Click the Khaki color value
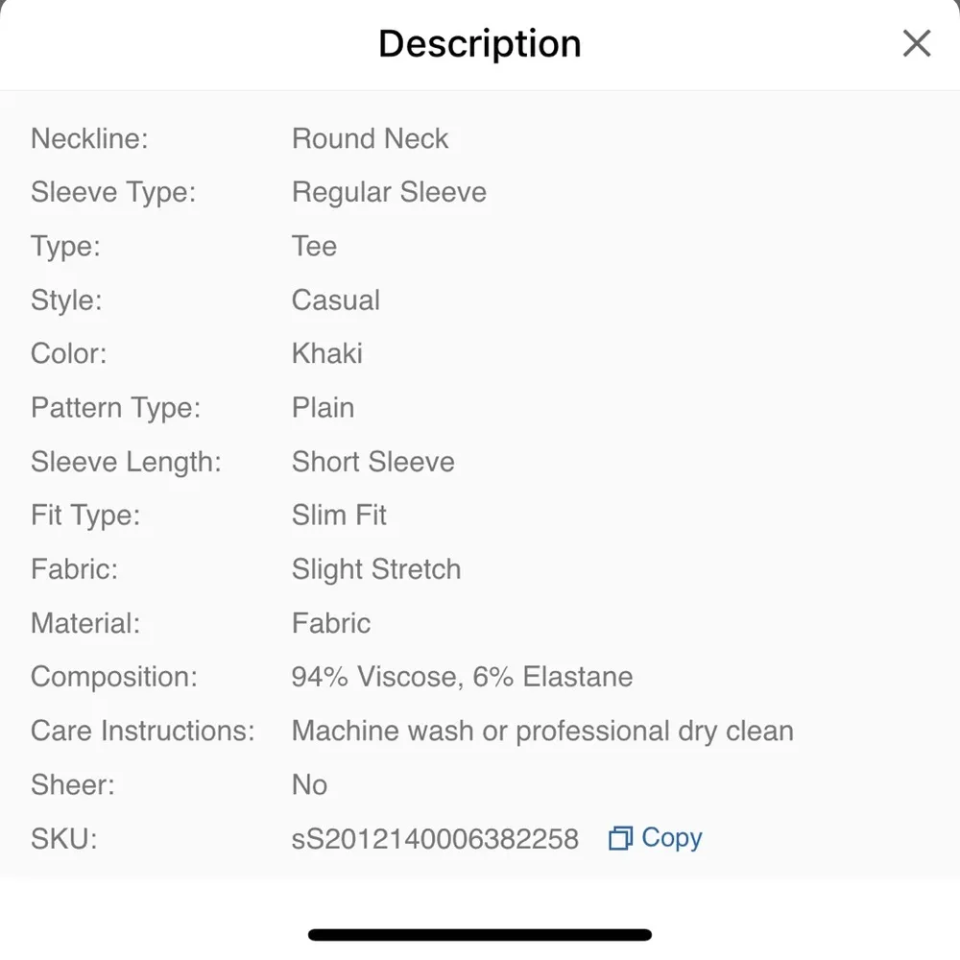 [326, 354]
